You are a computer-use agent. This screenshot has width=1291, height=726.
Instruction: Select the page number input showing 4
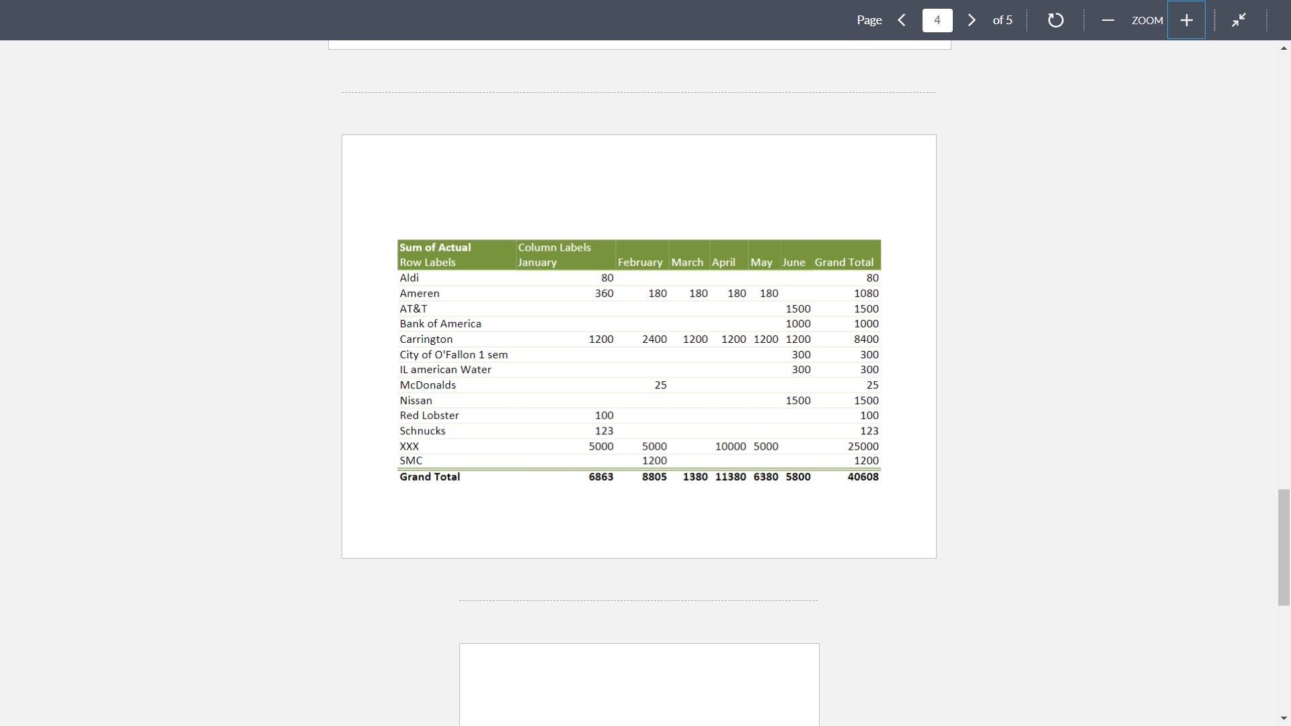click(x=937, y=20)
